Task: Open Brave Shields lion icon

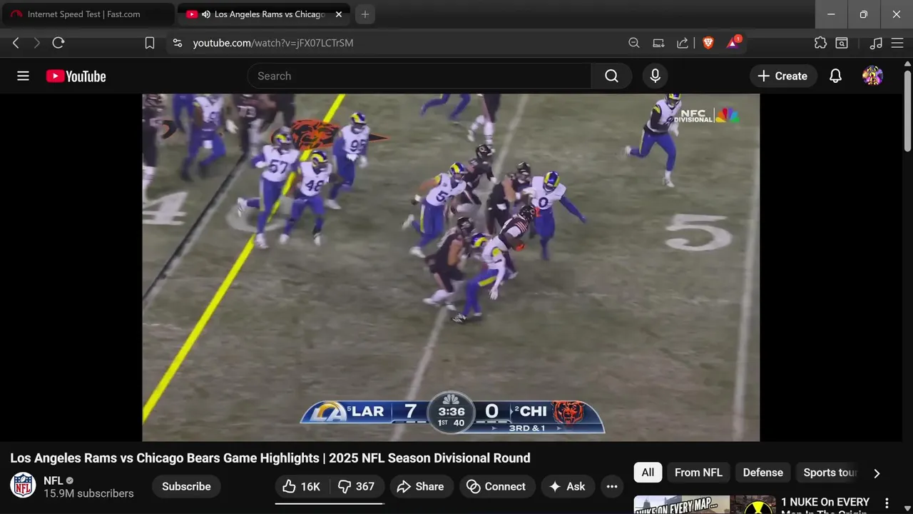Action: click(x=708, y=43)
